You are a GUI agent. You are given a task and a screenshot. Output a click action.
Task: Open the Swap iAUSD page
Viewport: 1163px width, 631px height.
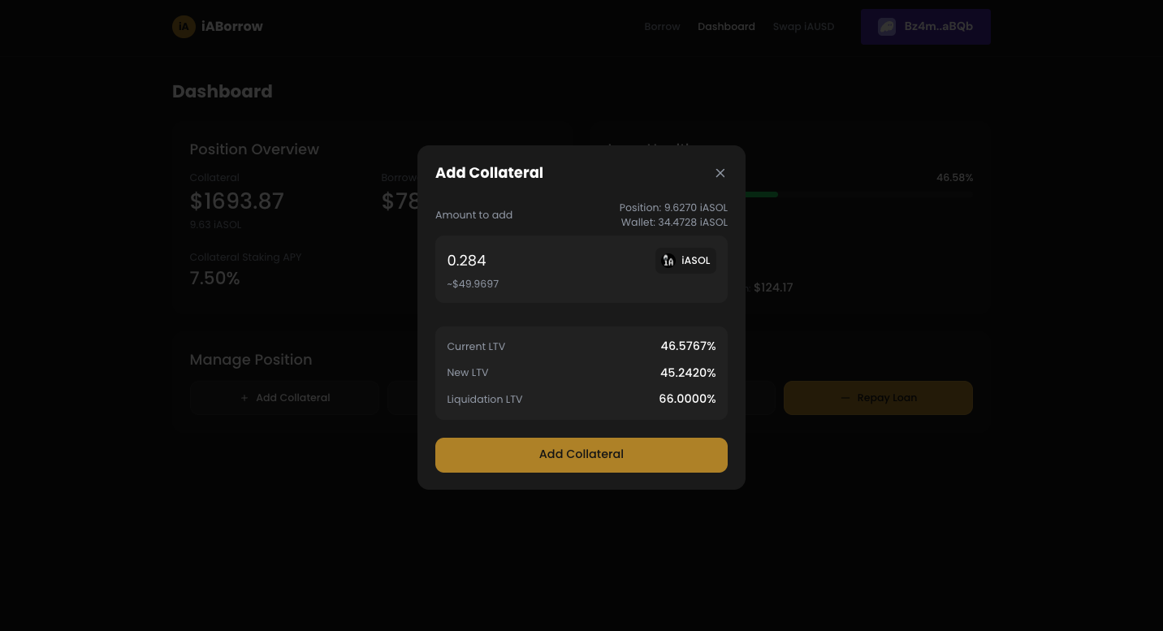click(803, 27)
